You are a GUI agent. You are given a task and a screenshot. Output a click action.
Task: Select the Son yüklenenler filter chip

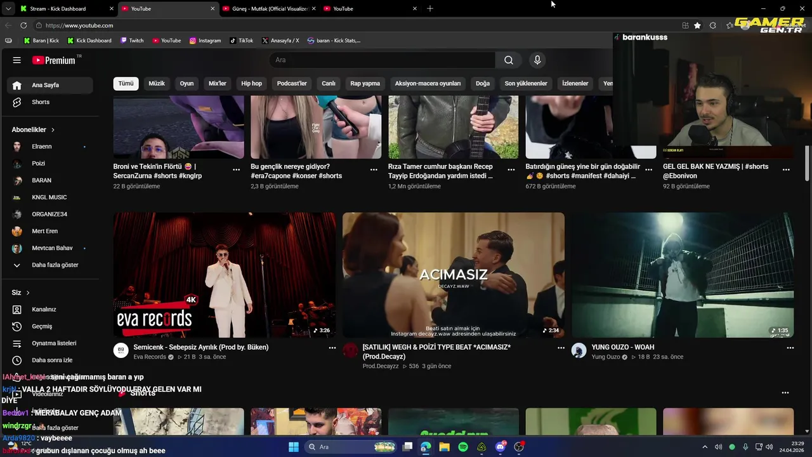[x=526, y=83]
